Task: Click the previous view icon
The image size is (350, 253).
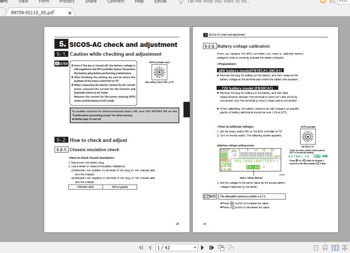Action: tap(221, 247)
